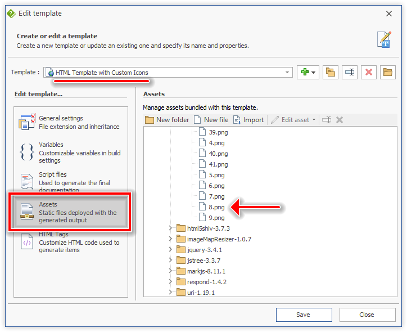Select file 40.png
The height and width of the screenshot is (332, 407).
coord(218,154)
